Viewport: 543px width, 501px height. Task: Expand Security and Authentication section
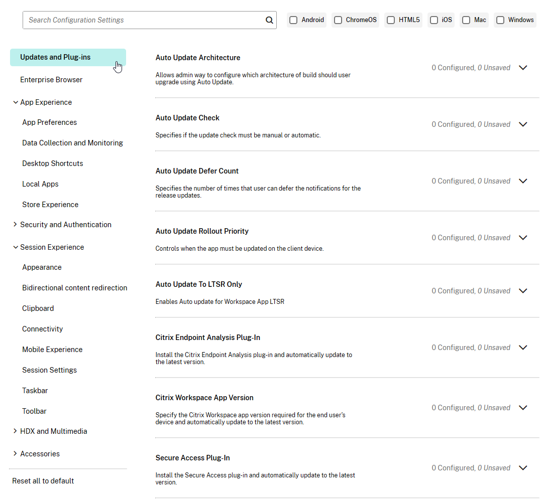pyautogui.click(x=15, y=224)
